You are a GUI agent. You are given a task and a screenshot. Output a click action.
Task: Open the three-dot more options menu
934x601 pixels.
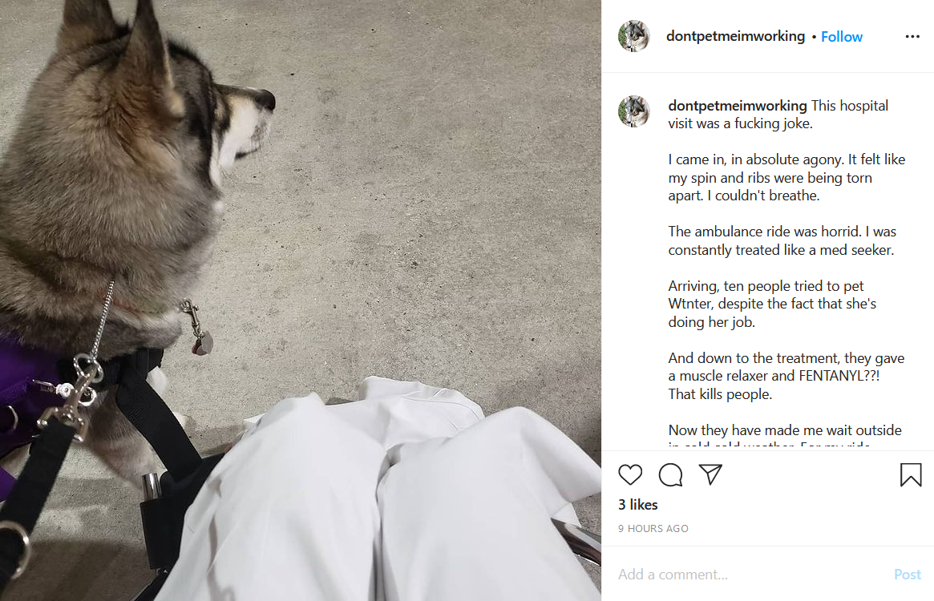click(912, 36)
